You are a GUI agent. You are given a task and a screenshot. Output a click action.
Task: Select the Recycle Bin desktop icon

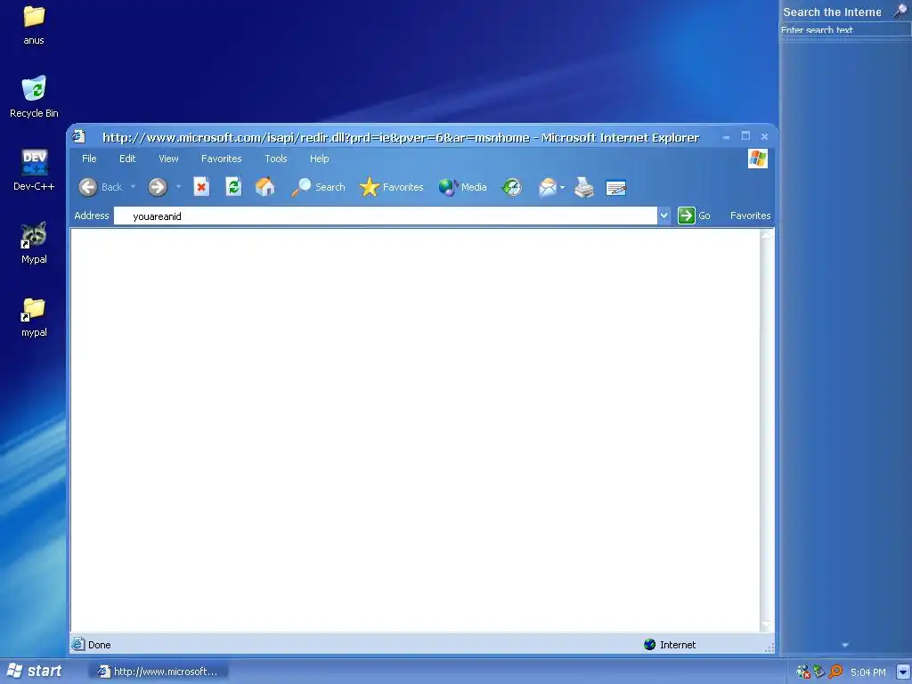tap(34, 97)
